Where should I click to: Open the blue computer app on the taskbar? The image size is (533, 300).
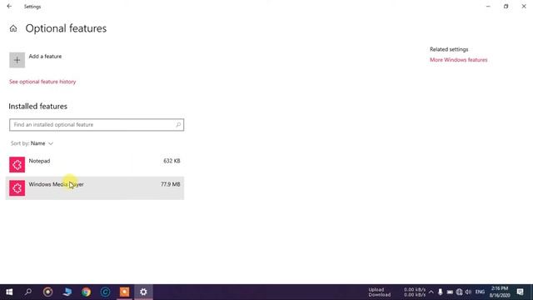(x=67, y=292)
